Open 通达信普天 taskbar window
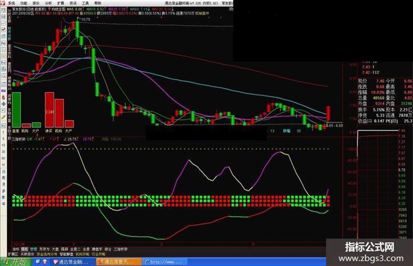The width and height of the screenshot is (413, 266). 119,262
